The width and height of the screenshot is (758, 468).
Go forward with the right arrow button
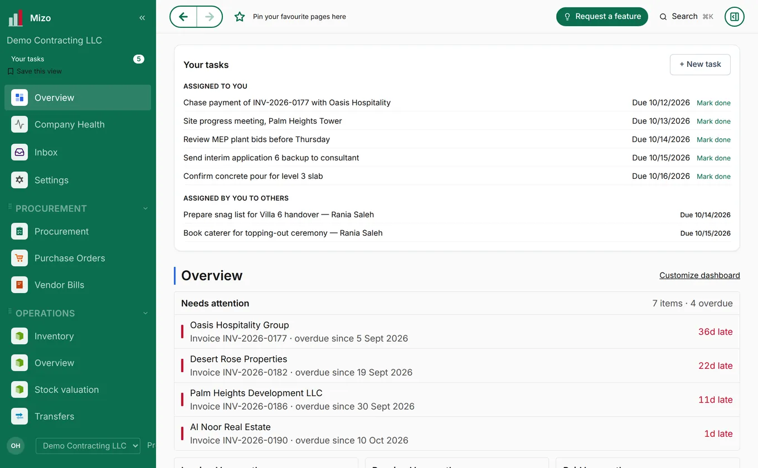point(210,17)
